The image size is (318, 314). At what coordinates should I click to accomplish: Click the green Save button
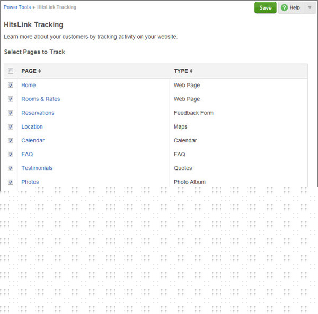click(x=266, y=8)
